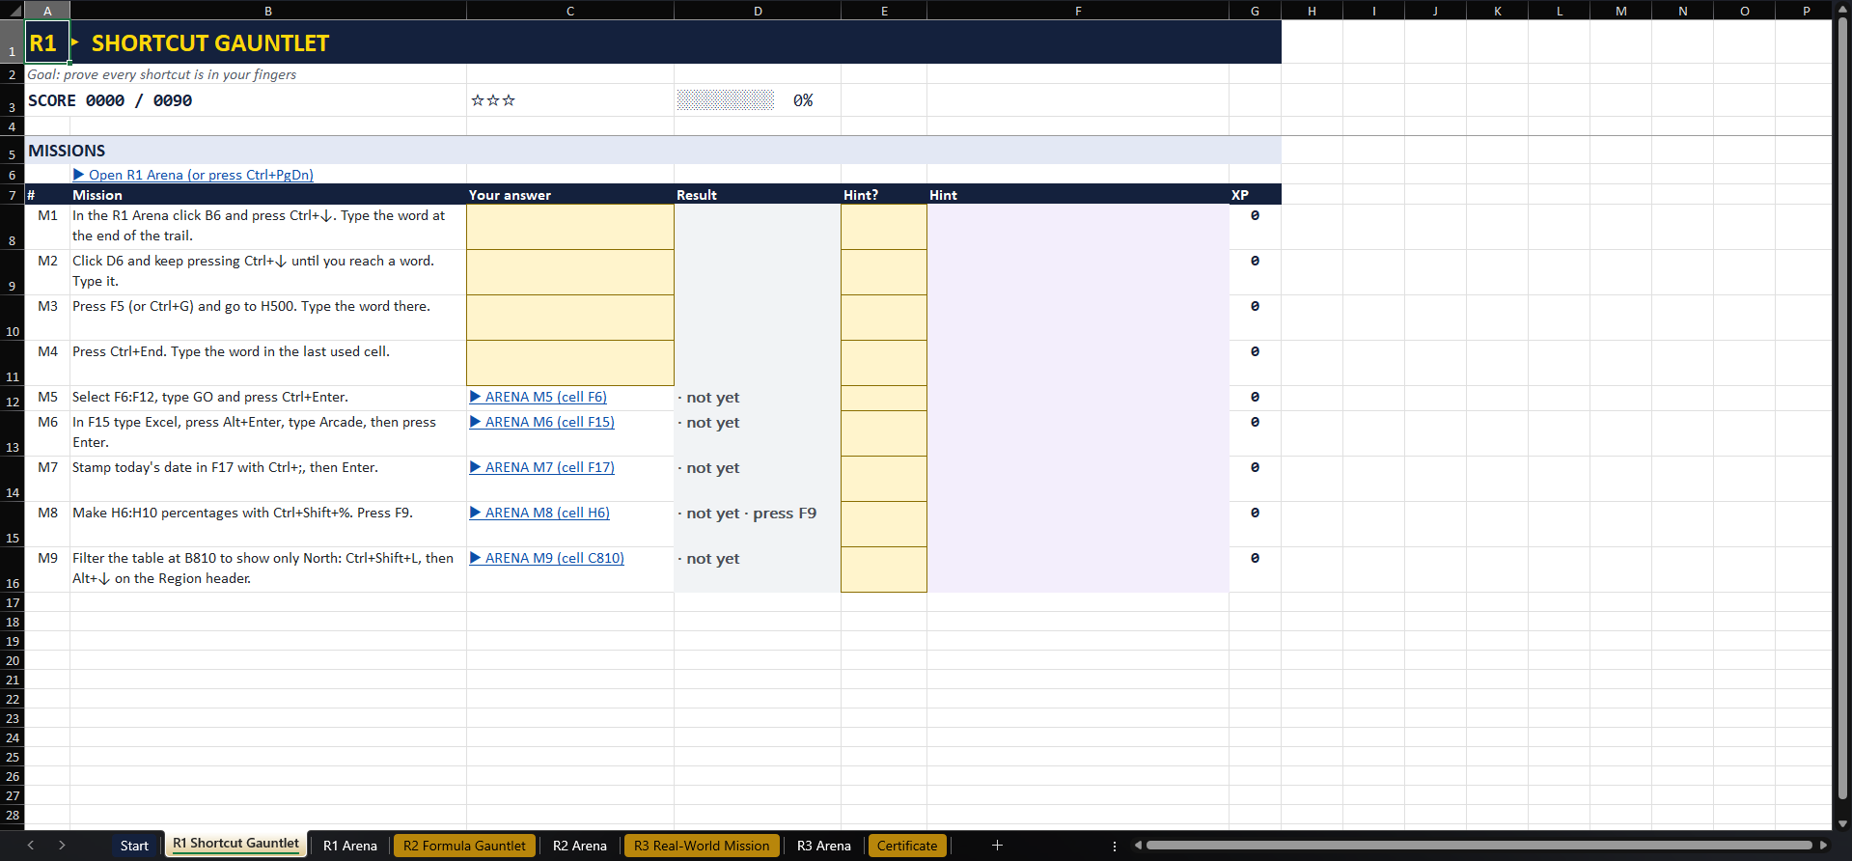Open the Certificate sheet tab
Image resolution: width=1852 pixels, height=861 pixels.
click(x=907, y=846)
